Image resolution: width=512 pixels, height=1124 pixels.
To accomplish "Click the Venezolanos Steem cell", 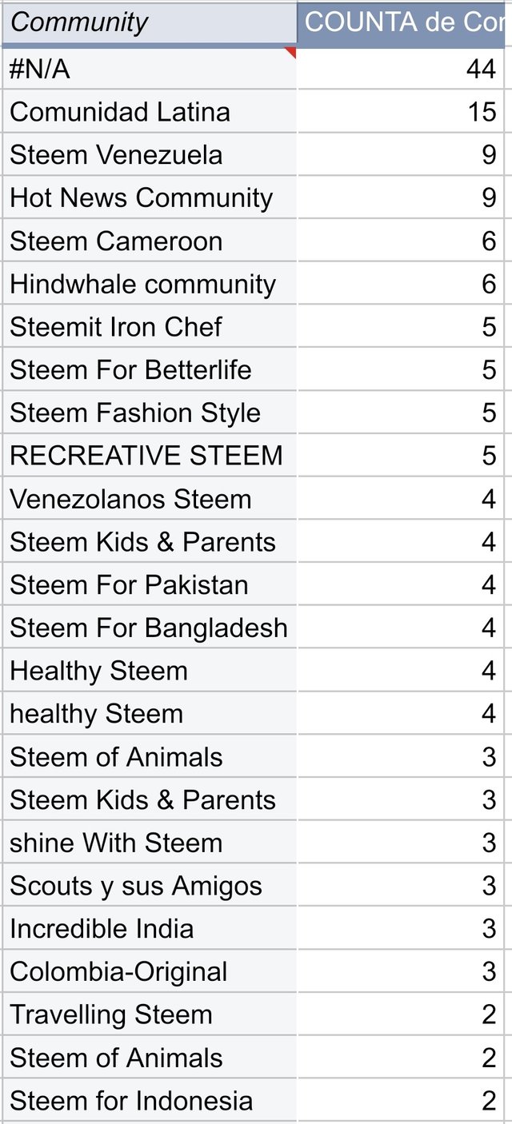I will coord(149,500).
